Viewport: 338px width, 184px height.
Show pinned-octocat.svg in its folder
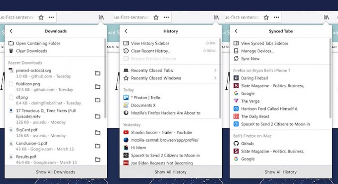98,73
